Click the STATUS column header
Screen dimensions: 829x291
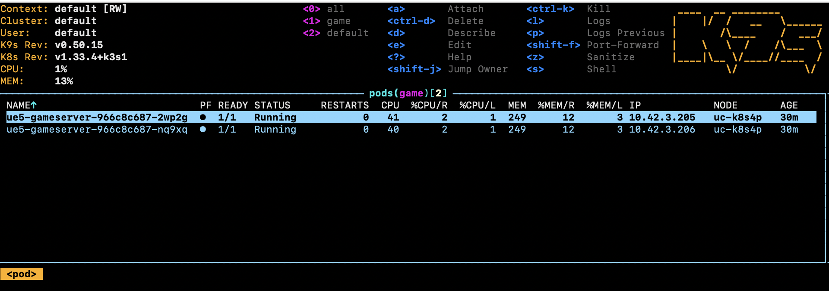coord(272,105)
